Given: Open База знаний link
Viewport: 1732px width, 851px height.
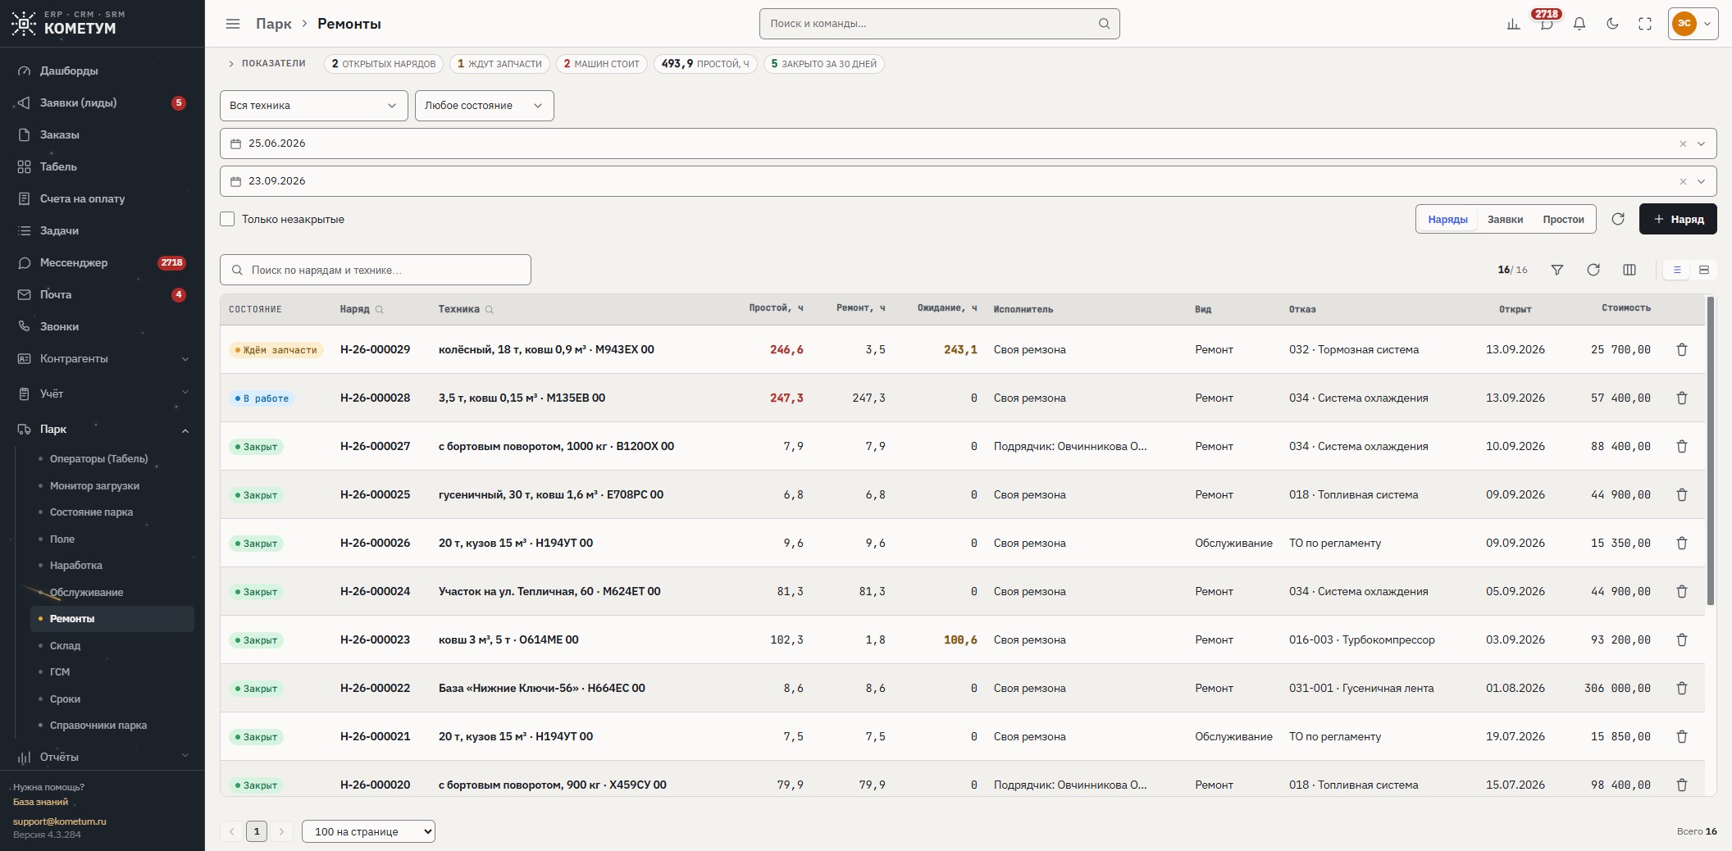Looking at the screenshot, I should [40, 802].
